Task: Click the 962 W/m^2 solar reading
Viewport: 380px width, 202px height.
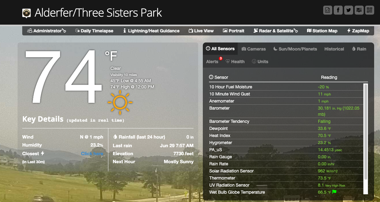Action: pos(328,171)
